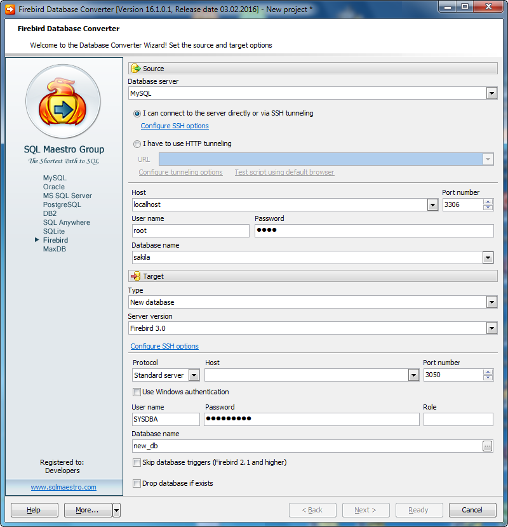Enable Use Windows authentication
This screenshot has width=508, height=527.
[x=137, y=392]
